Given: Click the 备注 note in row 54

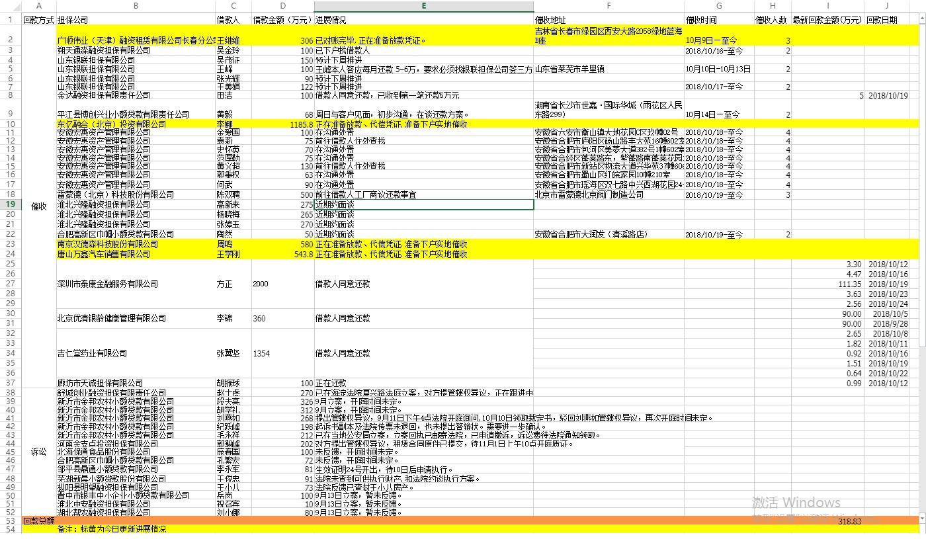Looking at the screenshot, I should [111, 529].
